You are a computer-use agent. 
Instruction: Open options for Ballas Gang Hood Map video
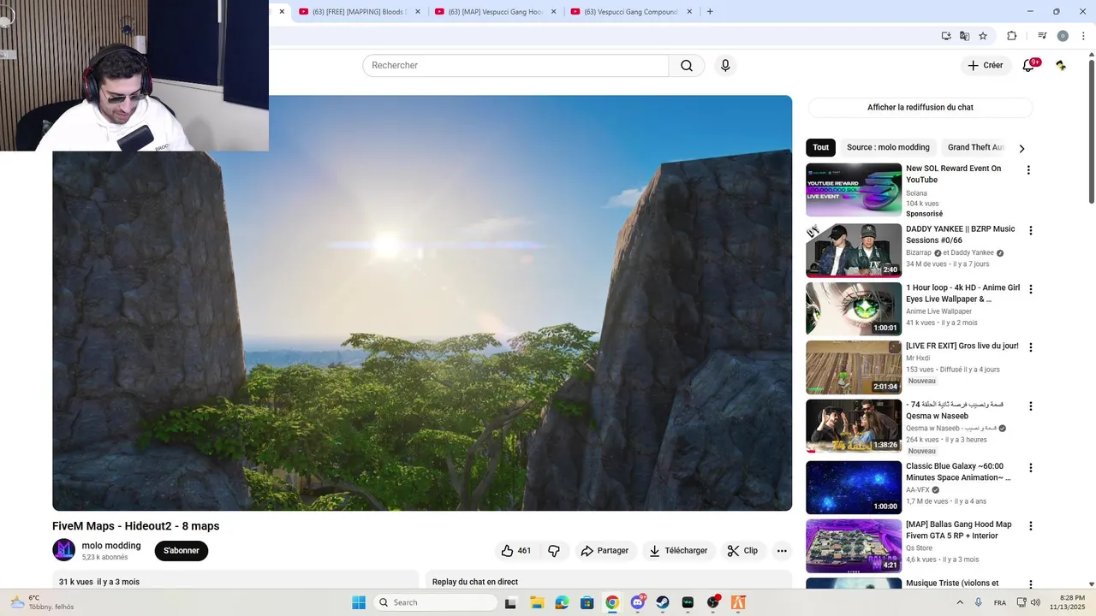(1030, 526)
